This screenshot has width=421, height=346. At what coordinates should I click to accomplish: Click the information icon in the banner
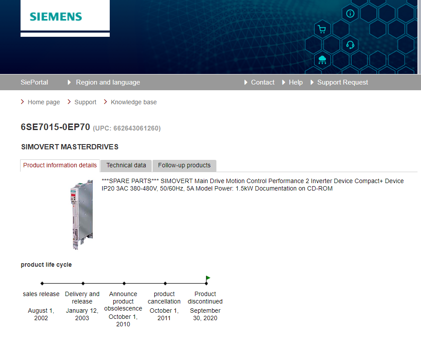coord(350,13)
